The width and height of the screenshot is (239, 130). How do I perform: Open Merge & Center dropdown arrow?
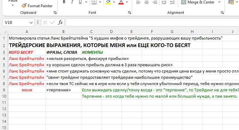click(219, 2)
